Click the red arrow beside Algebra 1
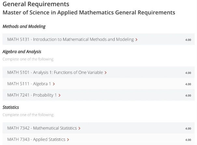Screen dimensions: 197x145 54,84
